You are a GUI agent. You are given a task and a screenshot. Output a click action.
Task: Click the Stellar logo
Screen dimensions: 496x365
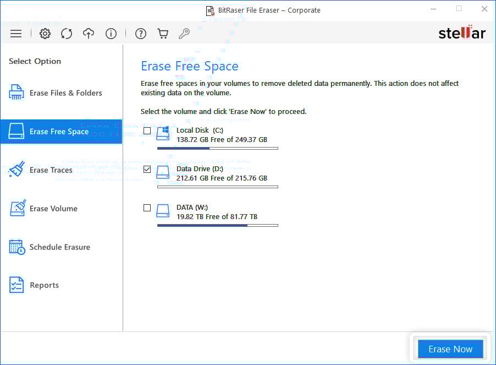coord(462,32)
